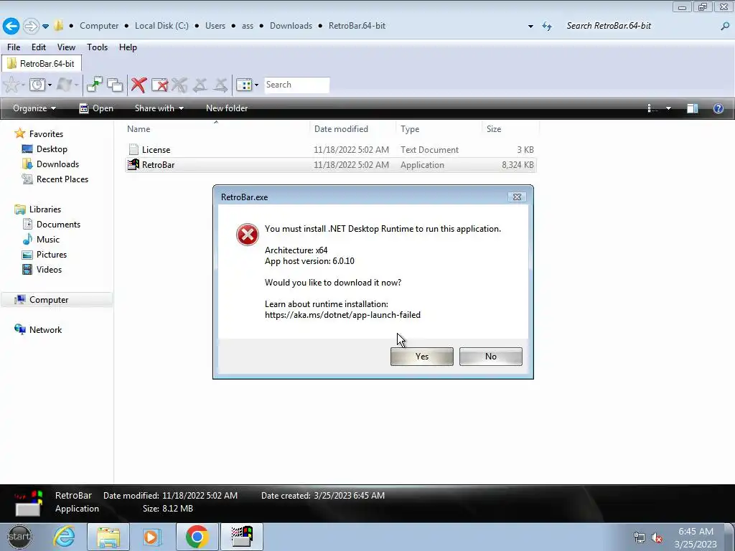The height and width of the screenshot is (551, 735).
Task: Click the folder icon in the address bar
Action: 58,25
